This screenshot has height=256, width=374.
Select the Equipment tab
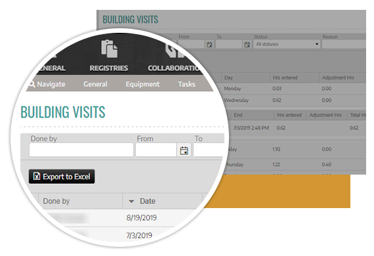click(142, 84)
